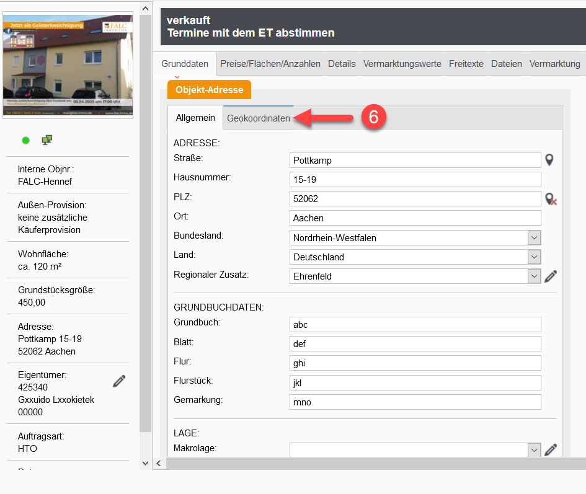The height and width of the screenshot is (494, 586).
Task: Select the Vermarktungswerte tab
Action: [402, 64]
